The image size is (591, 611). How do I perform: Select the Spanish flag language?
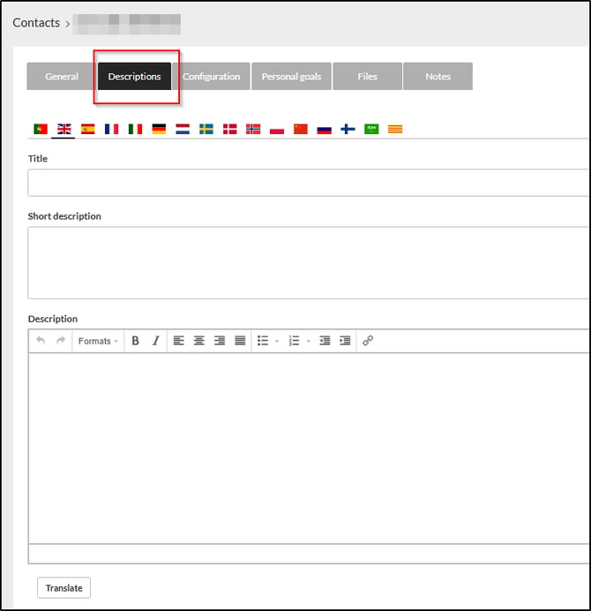click(87, 129)
